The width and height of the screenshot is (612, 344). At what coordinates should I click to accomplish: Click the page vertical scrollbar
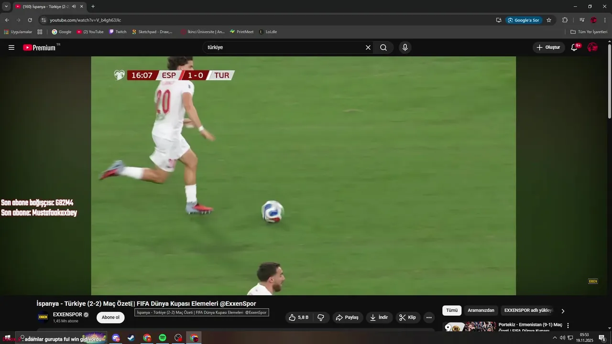point(609,81)
